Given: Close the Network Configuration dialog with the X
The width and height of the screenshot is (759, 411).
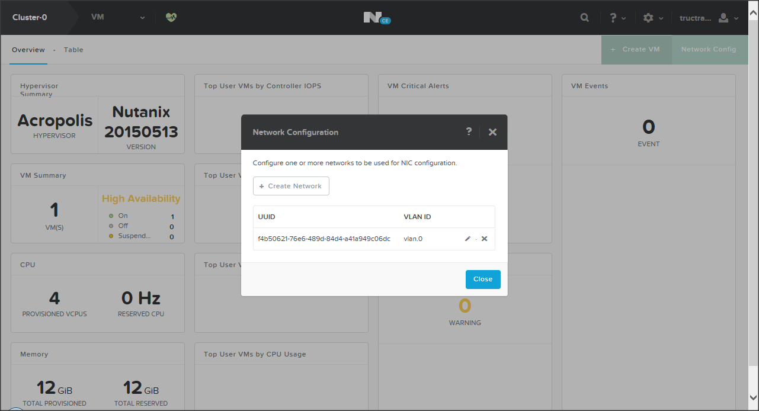Looking at the screenshot, I should pyautogui.click(x=492, y=132).
